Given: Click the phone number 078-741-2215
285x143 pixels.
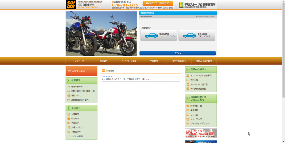Looking at the screenshot, I should (x=125, y=5).
